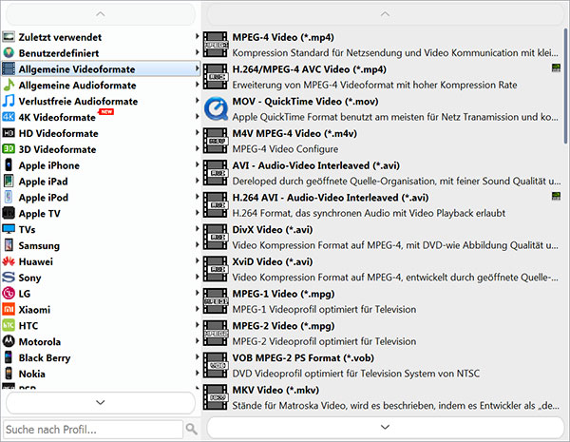
Task: Click the 4K Videoformate icon
Action: tap(9, 117)
